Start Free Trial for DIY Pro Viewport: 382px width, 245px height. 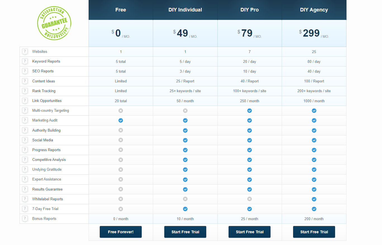[x=250, y=232]
